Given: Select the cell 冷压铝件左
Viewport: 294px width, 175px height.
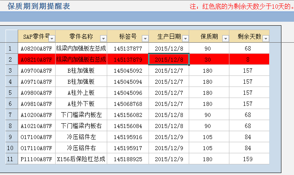Looking at the screenshot, I should tap(81, 137).
